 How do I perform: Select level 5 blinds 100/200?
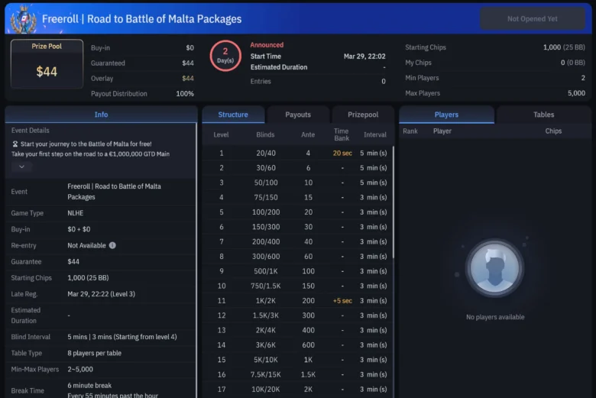pos(266,212)
